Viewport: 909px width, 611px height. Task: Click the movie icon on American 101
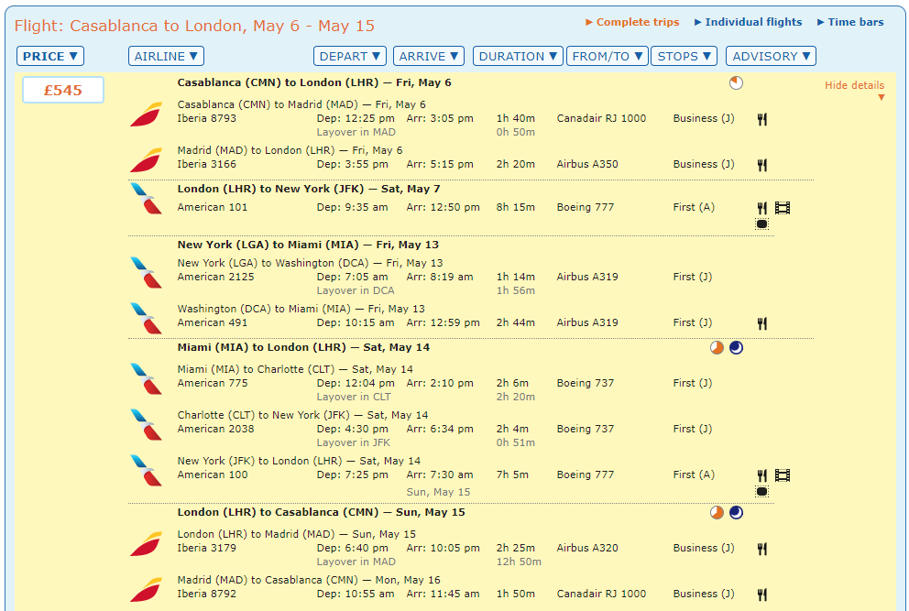782,208
